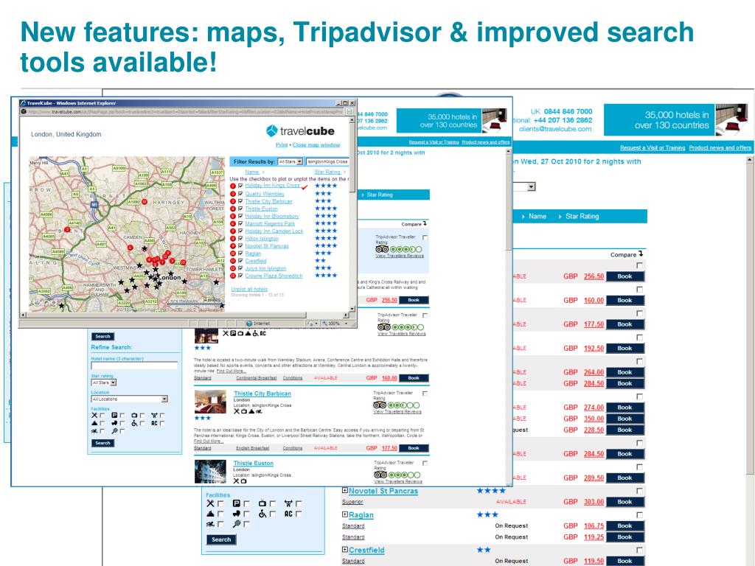The image size is (755, 566).
Task: Sort map hotel list by Name
Action: [252, 172]
